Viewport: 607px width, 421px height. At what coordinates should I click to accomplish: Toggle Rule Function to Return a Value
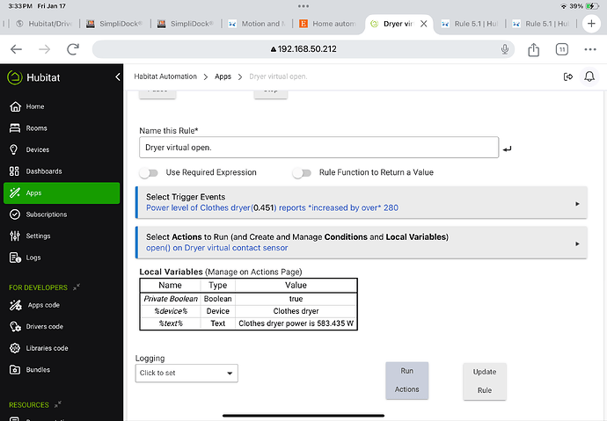302,172
